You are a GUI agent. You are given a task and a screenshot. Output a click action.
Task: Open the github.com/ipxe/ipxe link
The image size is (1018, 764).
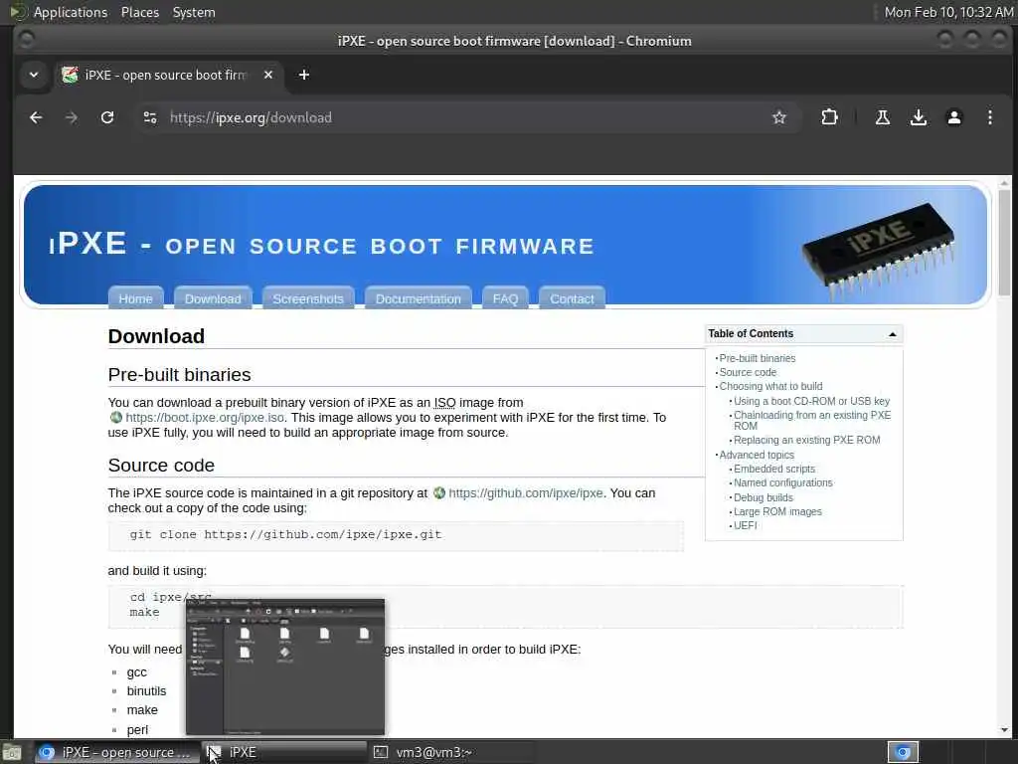click(x=525, y=493)
